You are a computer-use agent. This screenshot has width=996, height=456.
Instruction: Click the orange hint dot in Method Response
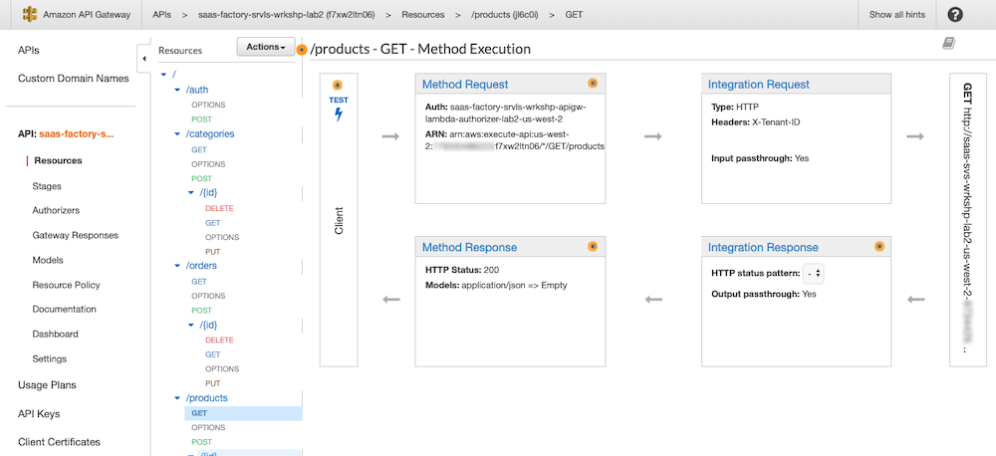tap(593, 246)
